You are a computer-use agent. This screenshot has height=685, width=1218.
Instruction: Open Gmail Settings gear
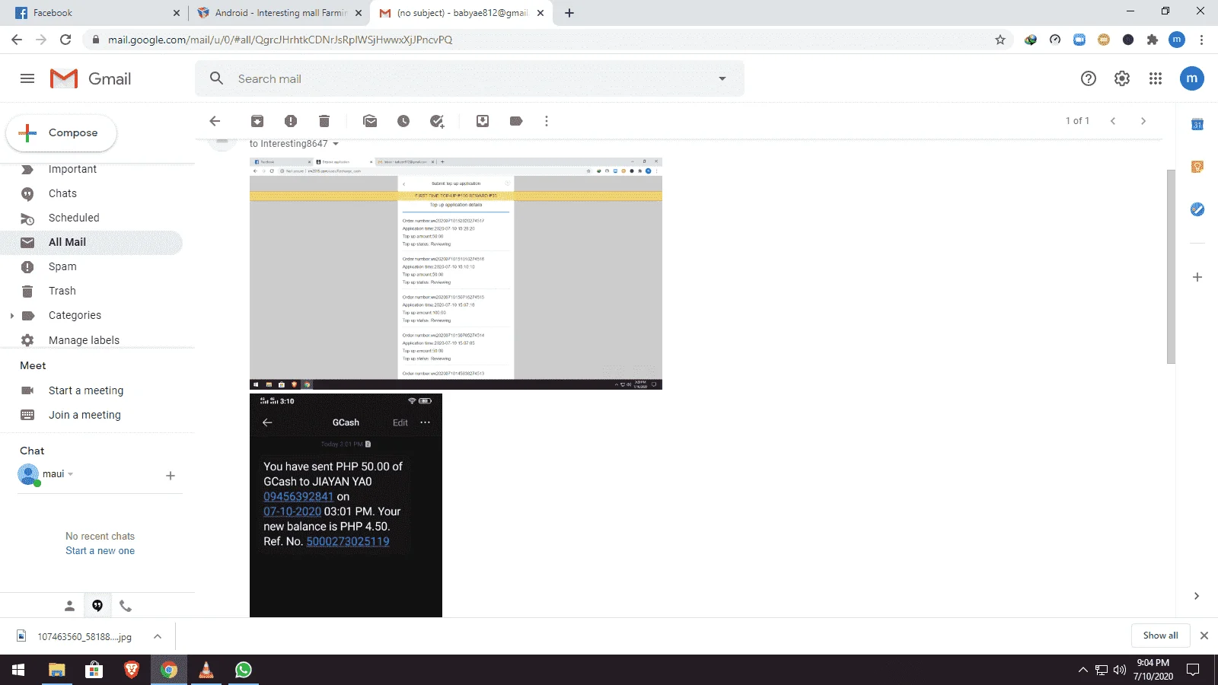(x=1122, y=78)
